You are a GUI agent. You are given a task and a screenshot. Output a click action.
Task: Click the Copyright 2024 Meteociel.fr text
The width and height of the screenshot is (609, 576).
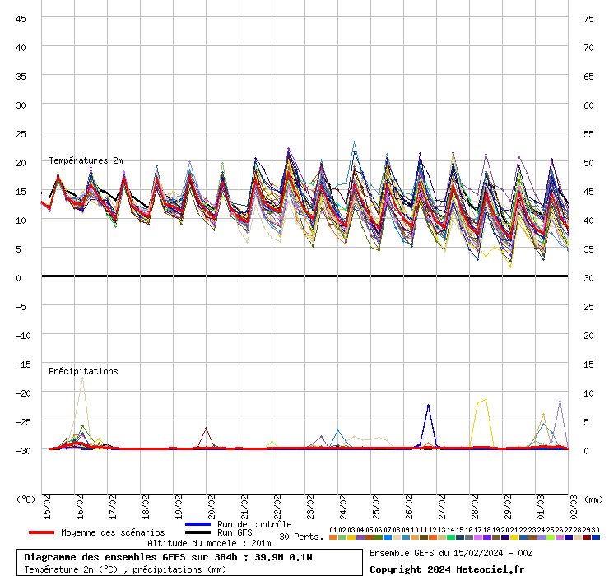pos(447,569)
